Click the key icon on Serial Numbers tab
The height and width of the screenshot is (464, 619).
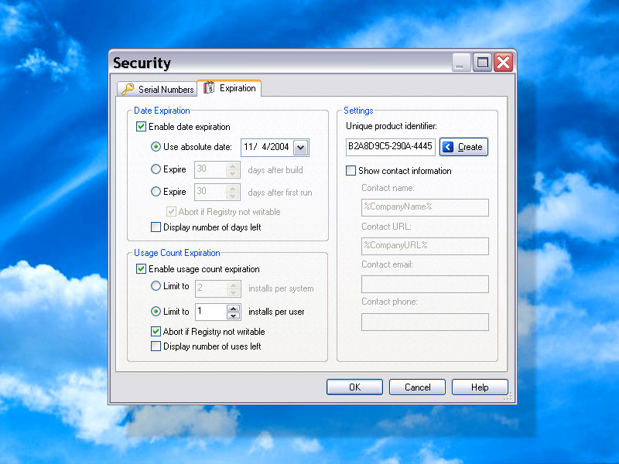(128, 89)
